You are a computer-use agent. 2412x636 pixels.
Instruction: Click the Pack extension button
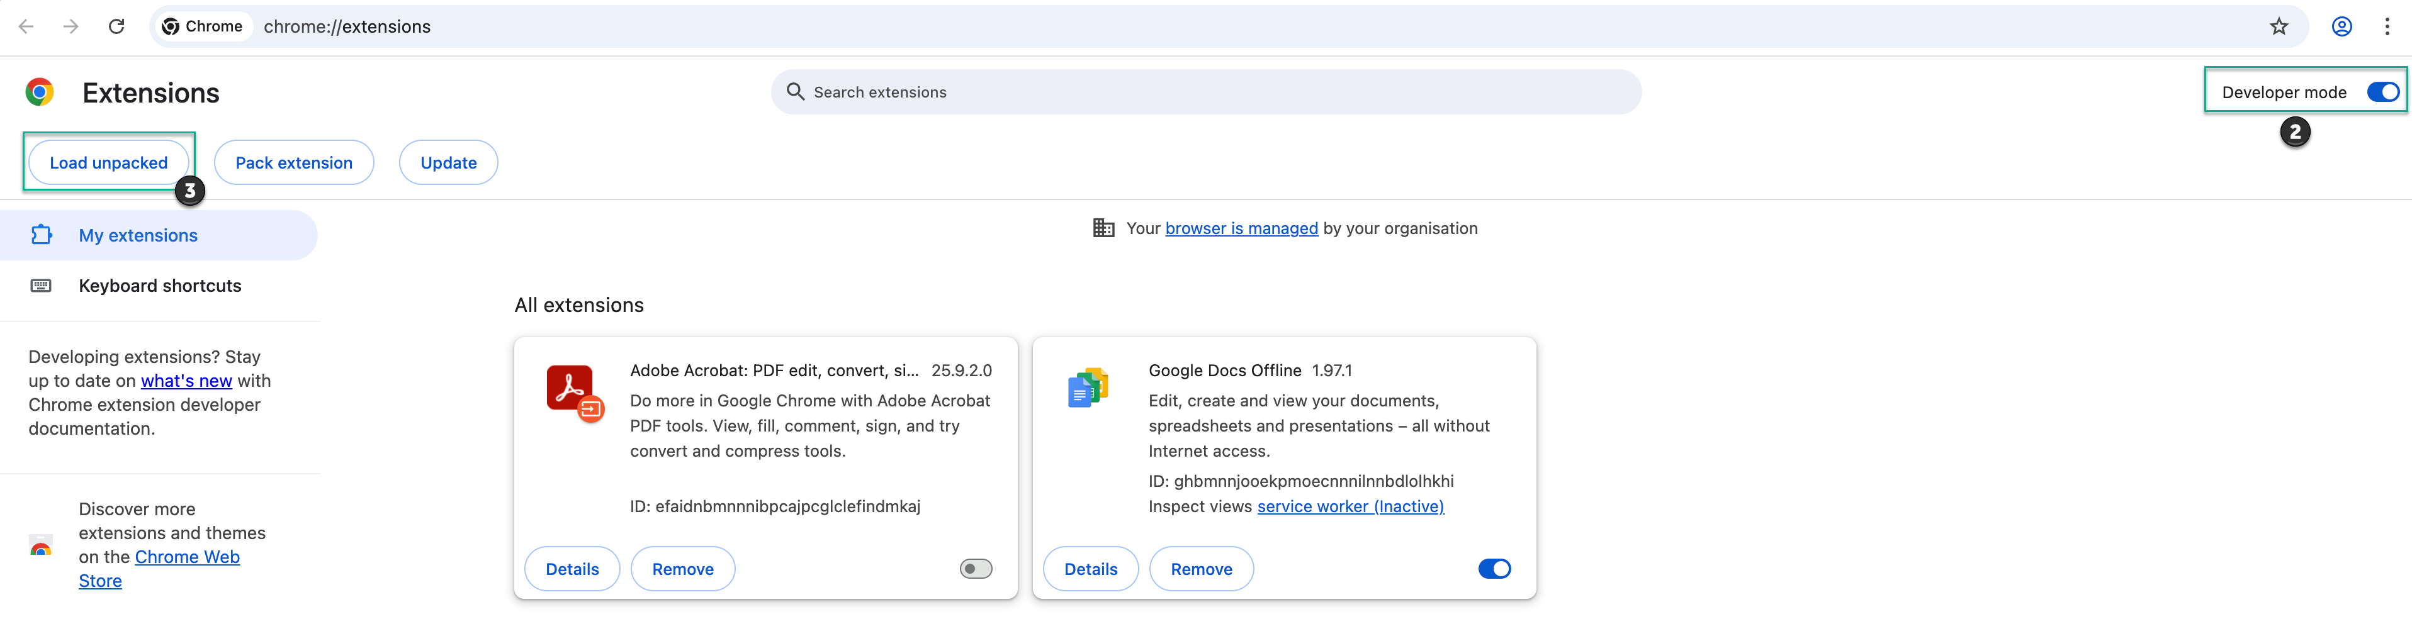pyautogui.click(x=294, y=163)
